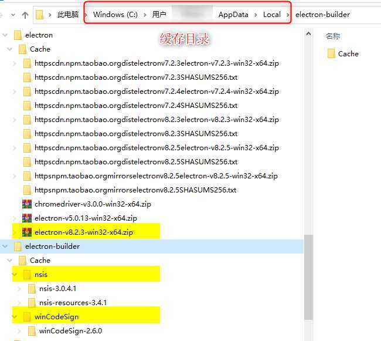
Task: Select electron-builder breadcrumb segment
Action: [322, 15]
